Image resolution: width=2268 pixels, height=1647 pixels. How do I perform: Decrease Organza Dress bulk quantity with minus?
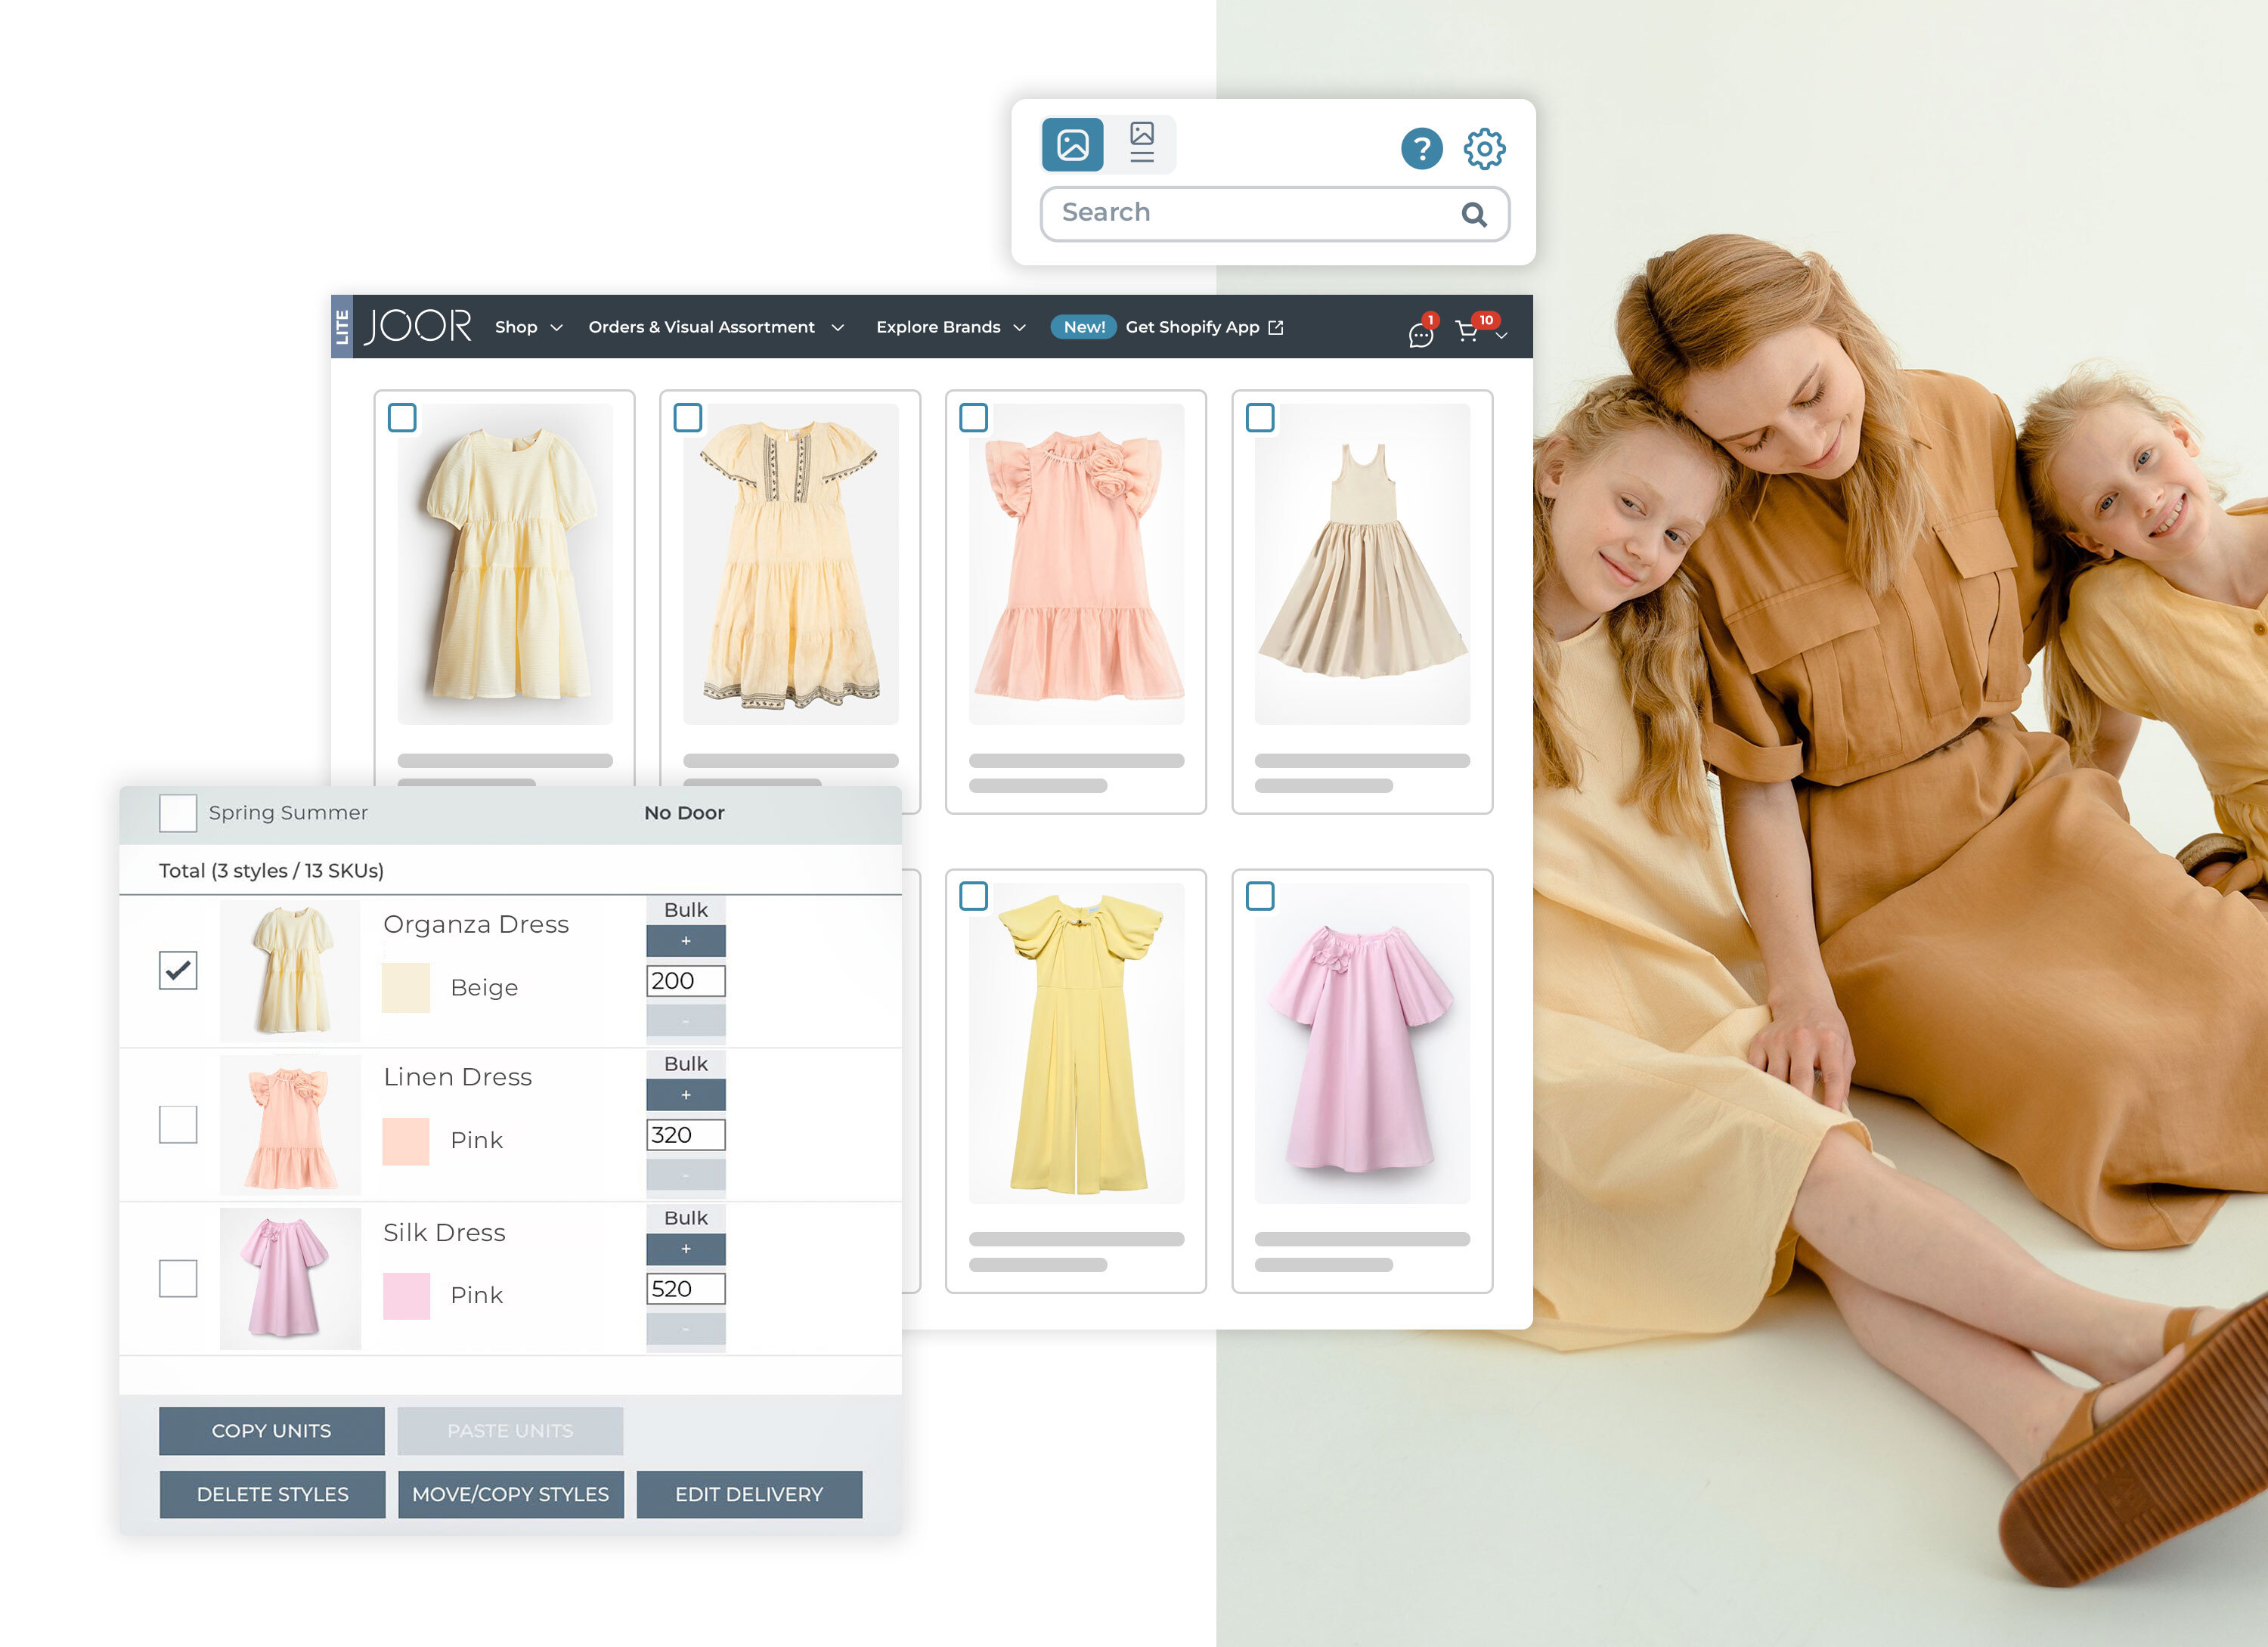coord(686,1021)
